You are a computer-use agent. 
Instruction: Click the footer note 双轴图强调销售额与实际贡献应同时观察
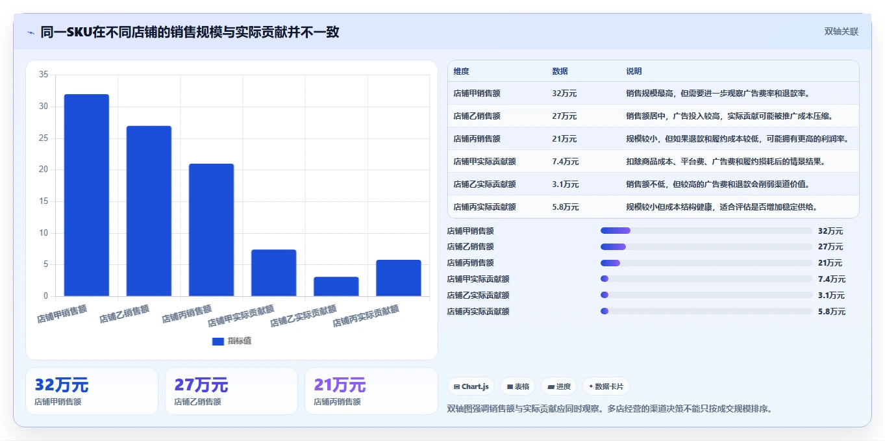[610, 409]
